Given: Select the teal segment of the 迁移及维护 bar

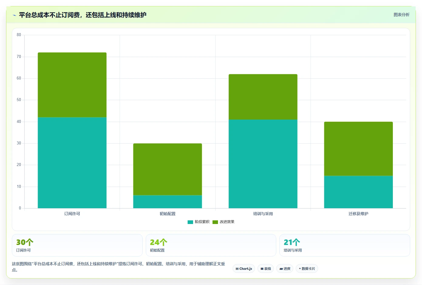Looking at the screenshot, I should tap(359, 192).
